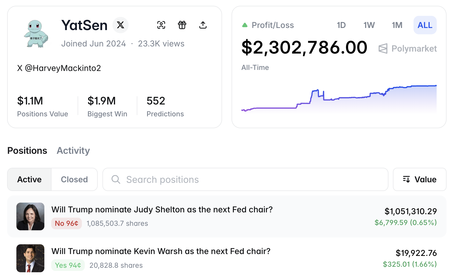This screenshot has width=451, height=277.
Task: Open the Value sort dropdown
Action: click(x=420, y=179)
